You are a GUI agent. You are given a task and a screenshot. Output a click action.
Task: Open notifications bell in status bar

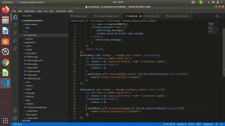point(221,124)
